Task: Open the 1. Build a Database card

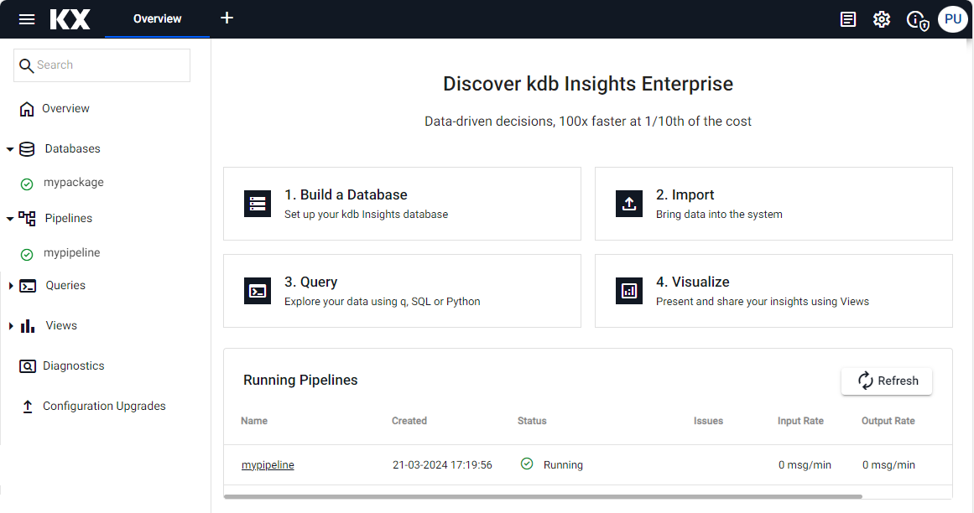Action: coord(402,204)
